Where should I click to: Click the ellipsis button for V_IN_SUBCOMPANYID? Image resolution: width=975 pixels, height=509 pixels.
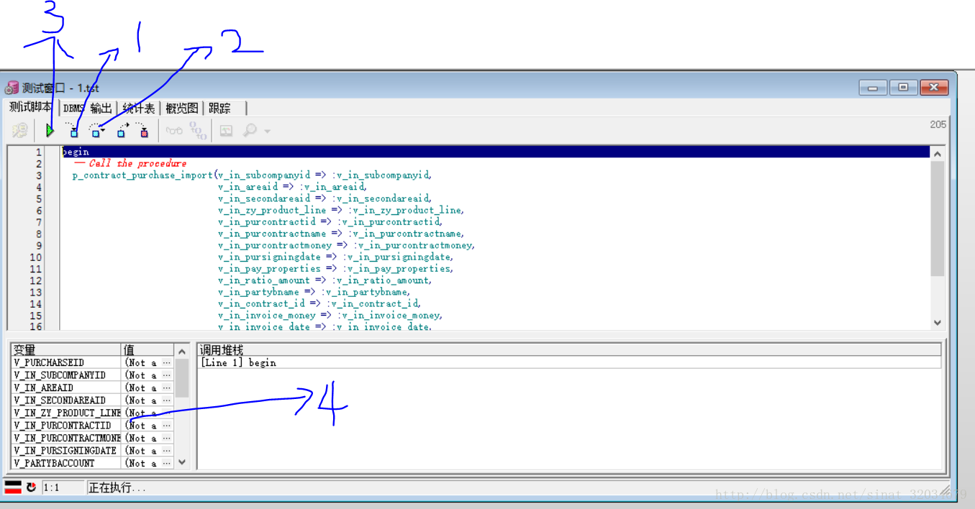click(x=167, y=375)
